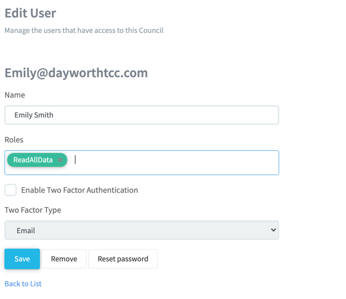Click the Edit User heading

click(x=30, y=13)
